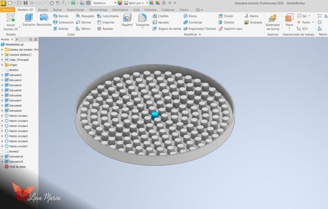The height and width of the screenshot is (209, 328).
Task: Select the Nervio rib tool
Action: coord(83,28)
